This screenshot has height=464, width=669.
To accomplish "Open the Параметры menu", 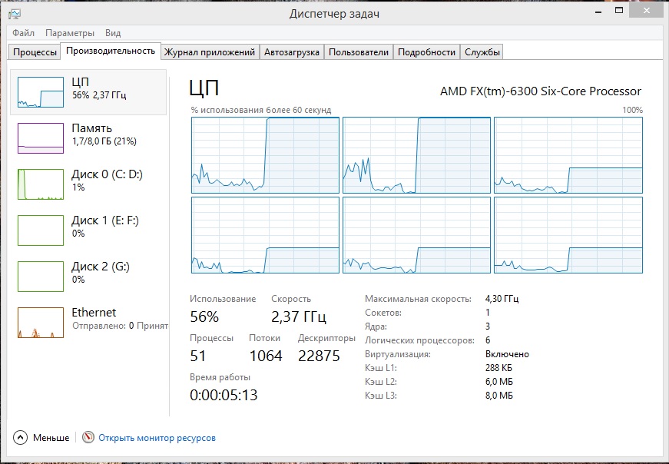I will pyautogui.click(x=70, y=33).
